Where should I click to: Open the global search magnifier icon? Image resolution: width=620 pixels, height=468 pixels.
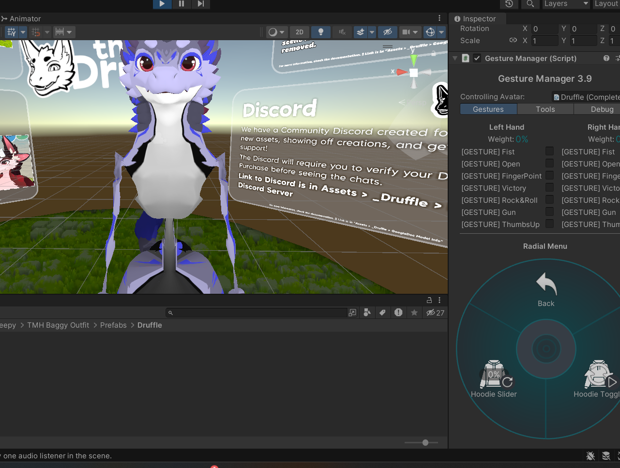coord(530,4)
